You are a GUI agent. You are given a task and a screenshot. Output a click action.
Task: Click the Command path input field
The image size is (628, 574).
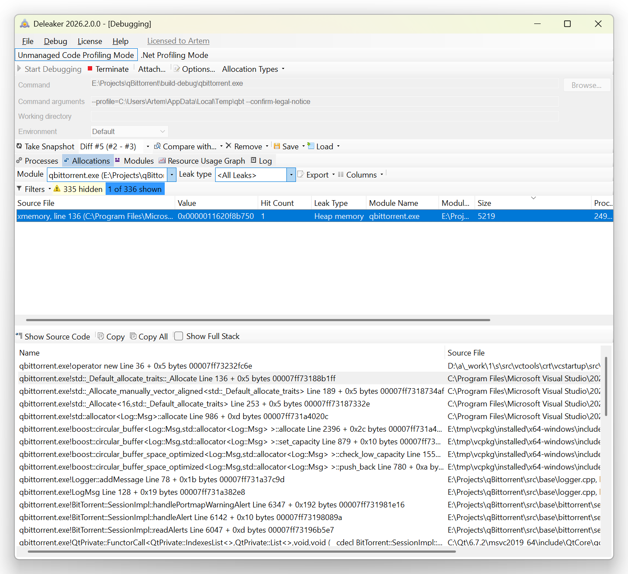coord(325,83)
